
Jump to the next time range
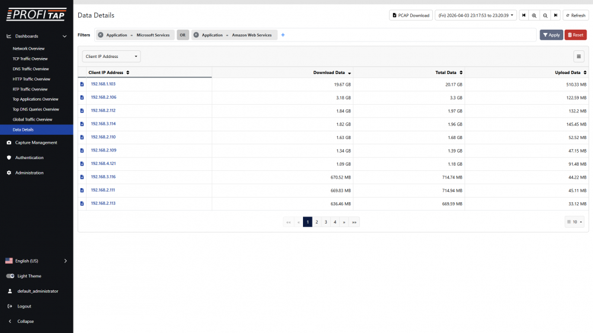click(556, 15)
